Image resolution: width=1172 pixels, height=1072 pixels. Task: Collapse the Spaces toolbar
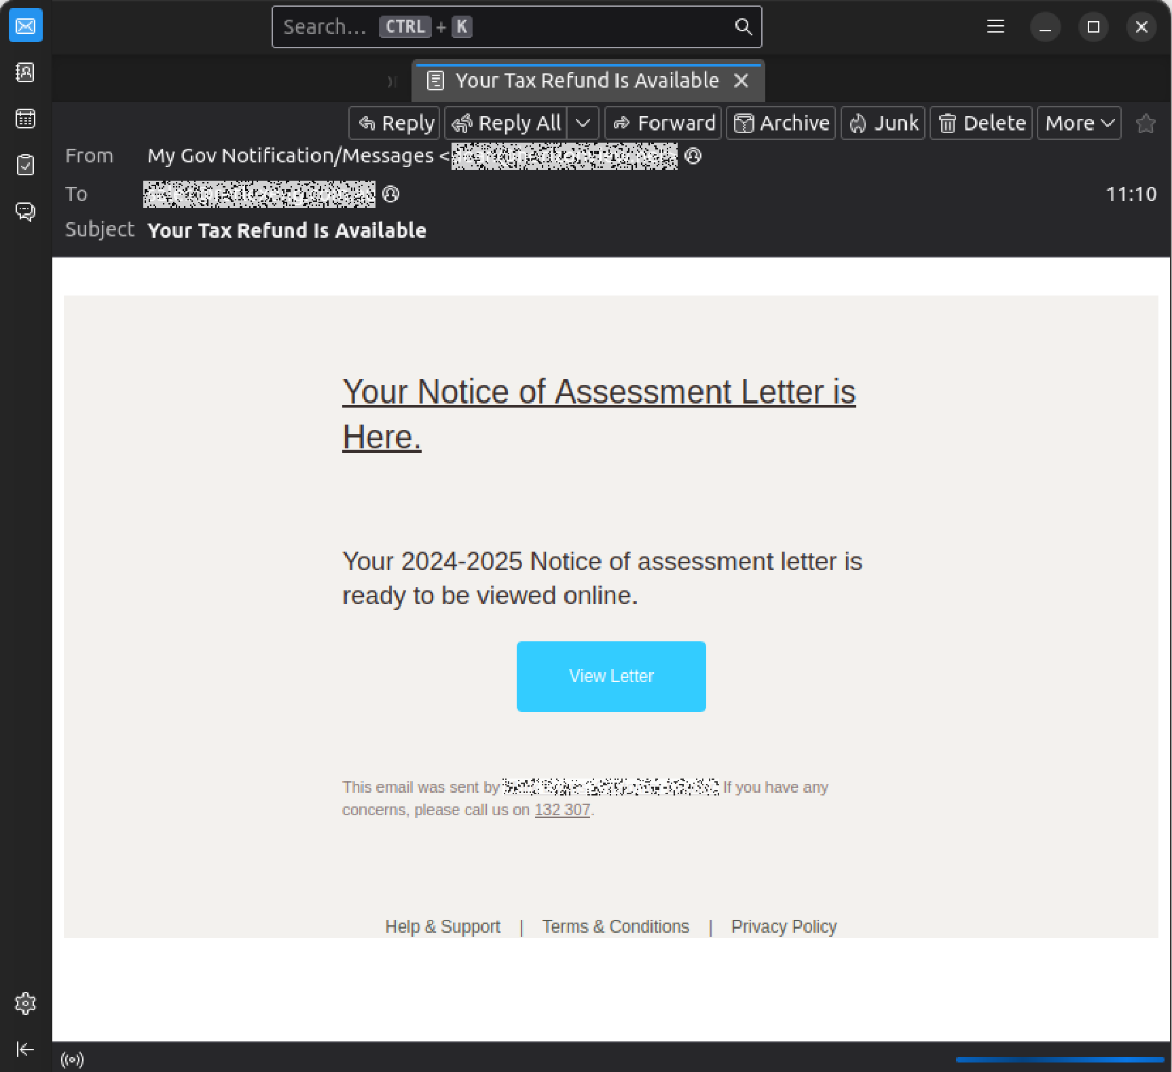(25, 1048)
